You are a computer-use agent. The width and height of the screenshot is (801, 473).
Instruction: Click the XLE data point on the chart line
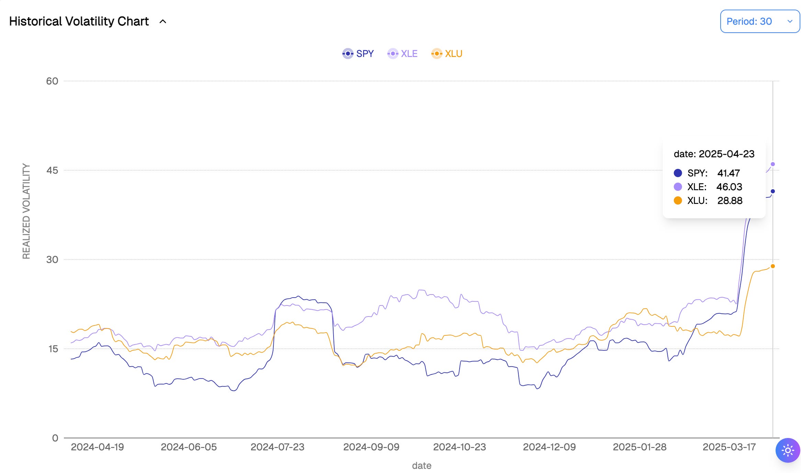point(773,164)
